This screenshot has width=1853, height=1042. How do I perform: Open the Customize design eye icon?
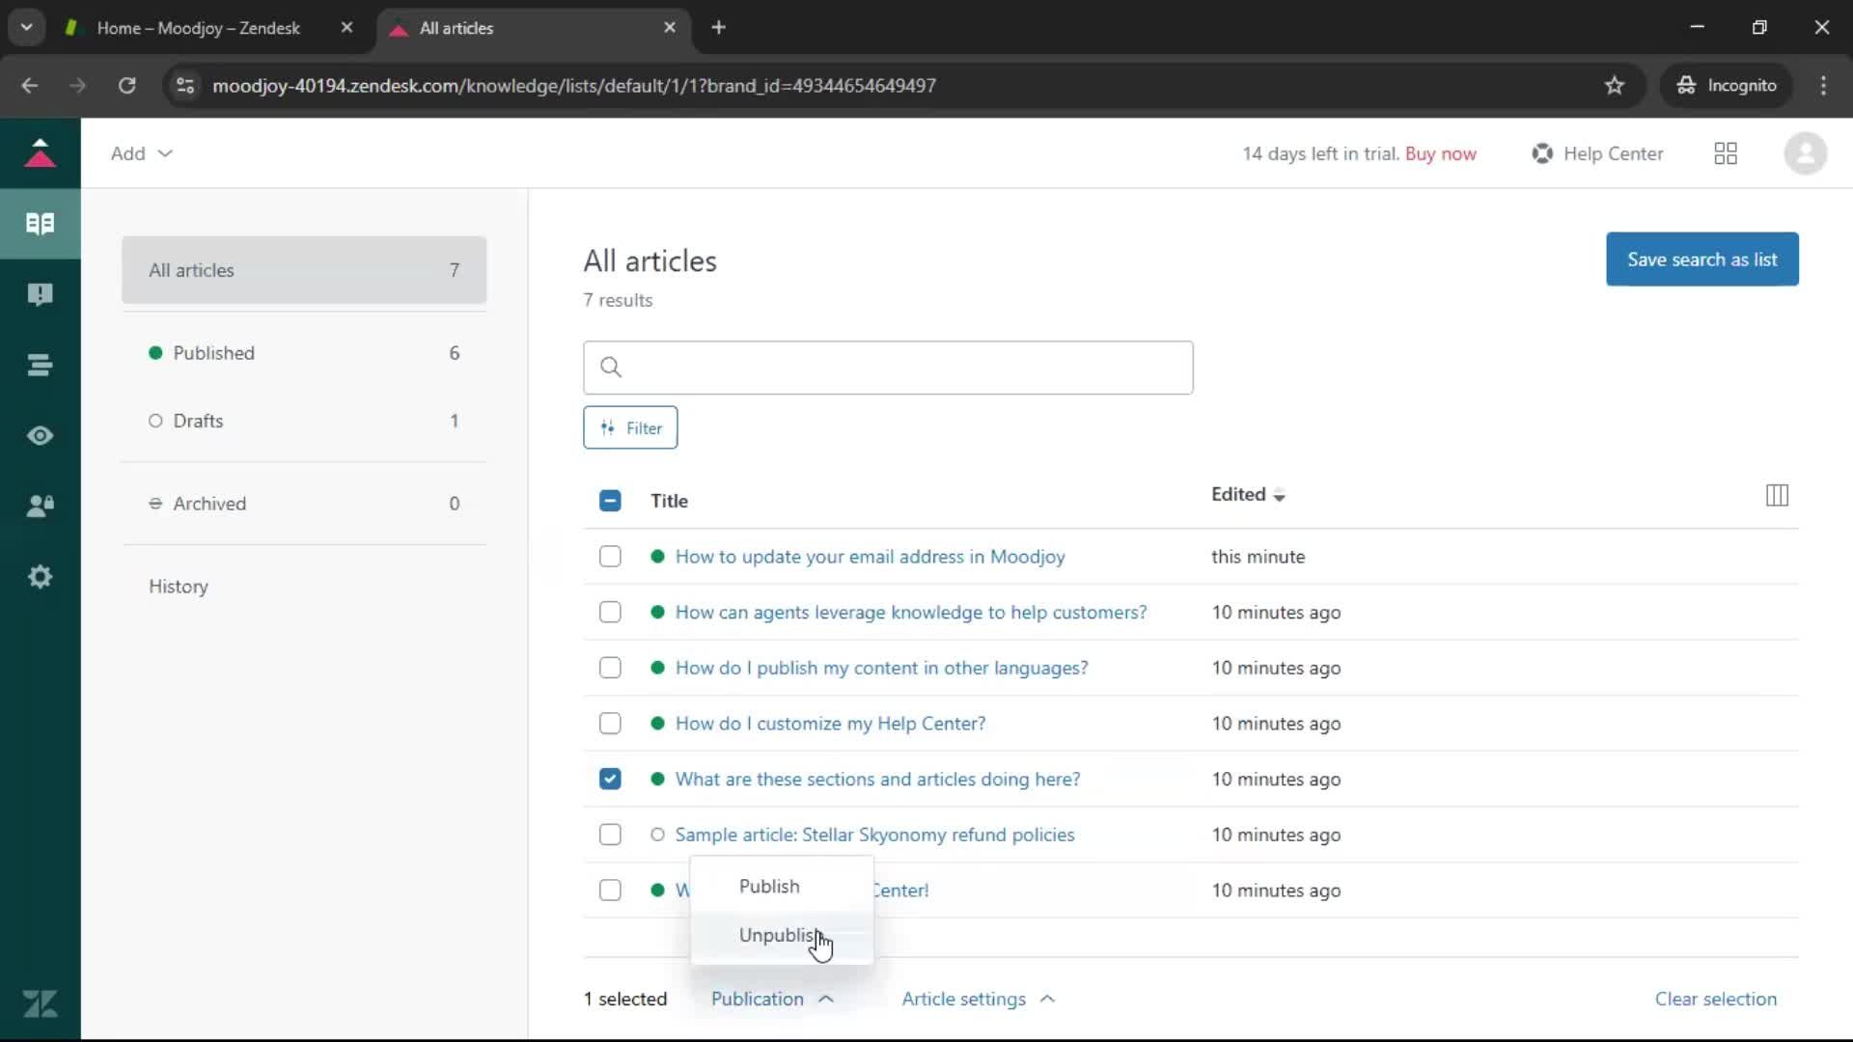click(40, 435)
